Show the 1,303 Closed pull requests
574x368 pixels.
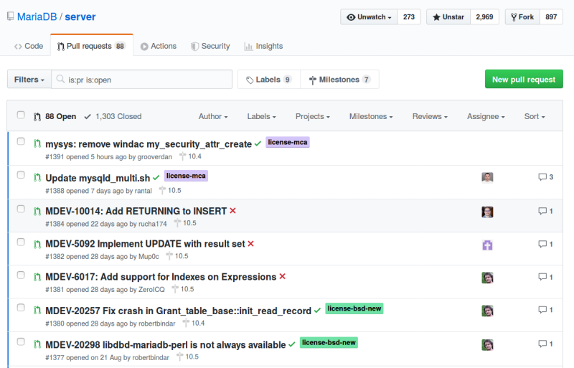tap(113, 116)
